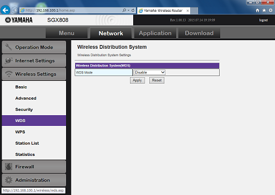The width and height of the screenshot is (275, 195).
Task: Click the logout link
Action: 263,20
